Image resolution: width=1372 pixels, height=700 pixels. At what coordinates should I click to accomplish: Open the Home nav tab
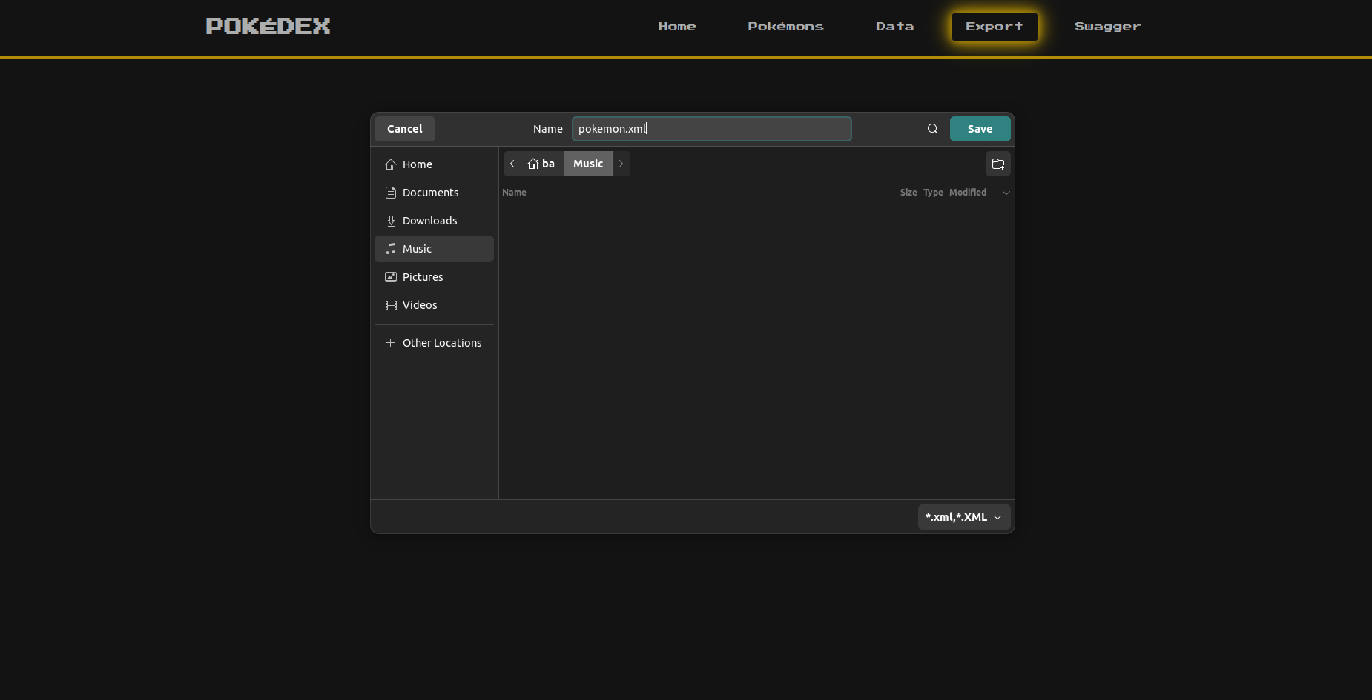point(677,27)
